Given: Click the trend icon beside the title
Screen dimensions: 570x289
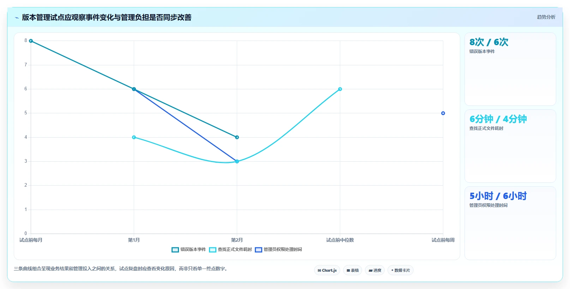Looking at the screenshot, I should click(x=17, y=18).
